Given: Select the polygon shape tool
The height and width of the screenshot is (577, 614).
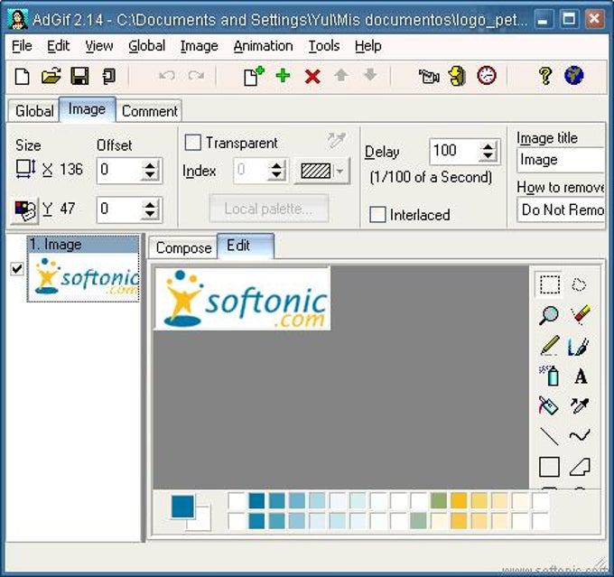Looking at the screenshot, I should tap(580, 467).
